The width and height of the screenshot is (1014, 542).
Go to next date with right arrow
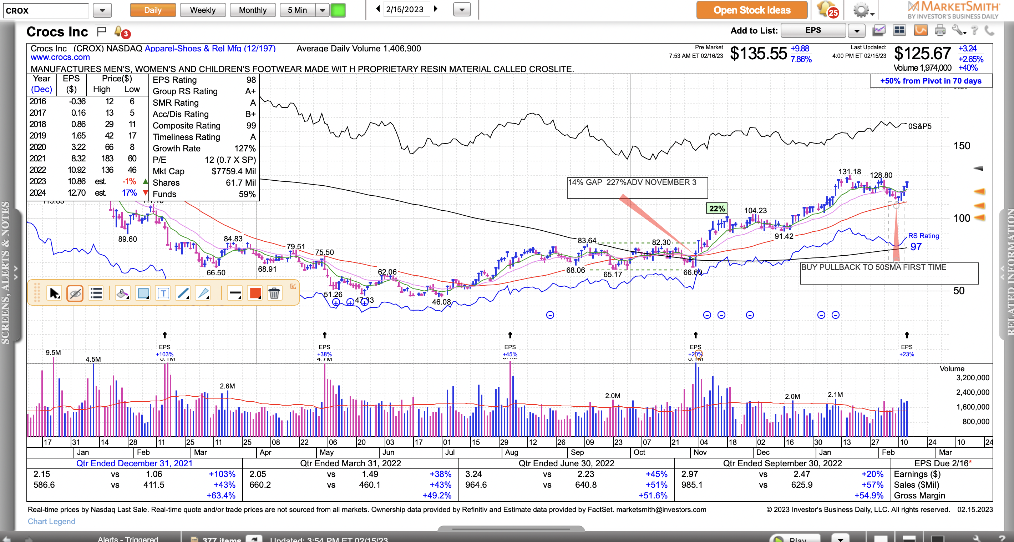(435, 9)
